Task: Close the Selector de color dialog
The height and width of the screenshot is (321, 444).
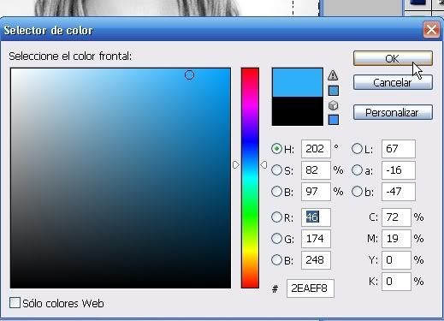Action: point(431,29)
